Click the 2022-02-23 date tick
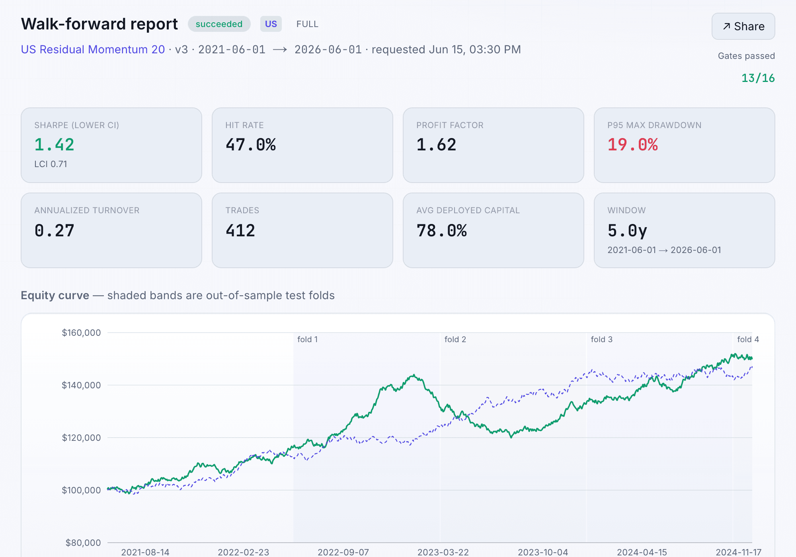796x557 pixels. point(244,552)
